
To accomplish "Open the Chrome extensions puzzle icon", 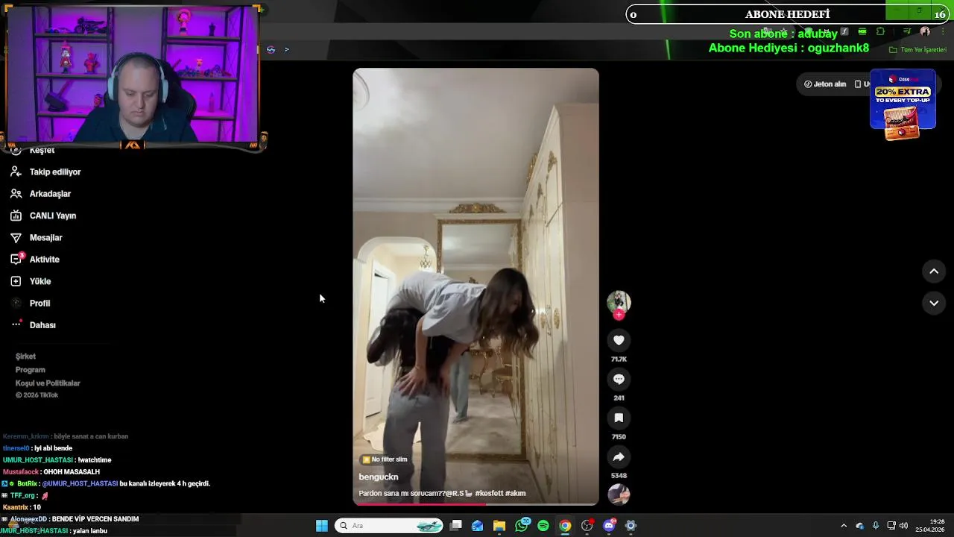I will [881, 31].
